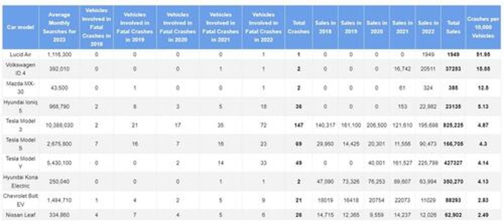Select the 'Hyundai Ioniq 5' row label
This screenshot has height=224, width=504.
(x=20, y=107)
